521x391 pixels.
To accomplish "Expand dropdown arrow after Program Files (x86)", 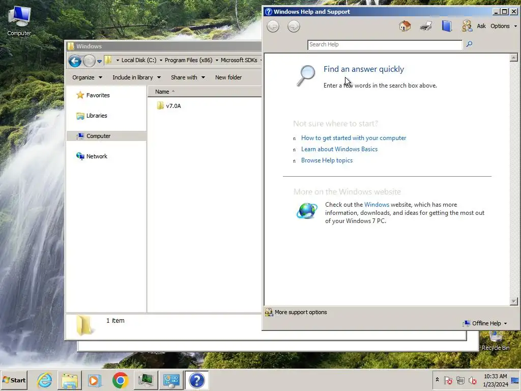I will [217, 61].
